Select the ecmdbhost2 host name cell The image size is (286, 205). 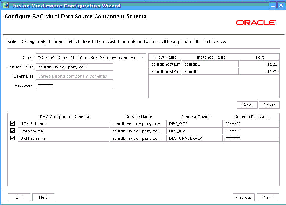165,71
